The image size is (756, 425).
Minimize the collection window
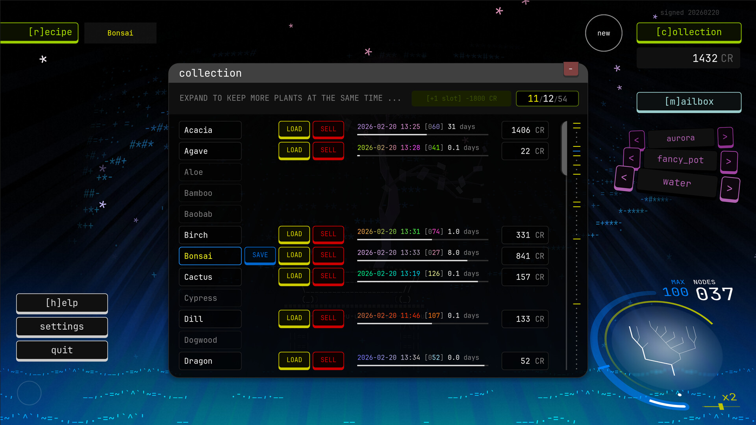(x=571, y=69)
